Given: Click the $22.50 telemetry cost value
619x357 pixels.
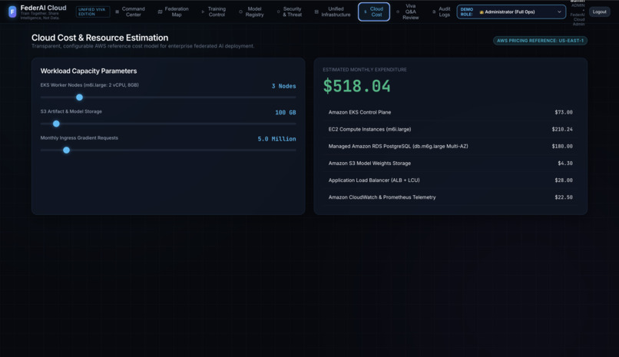Looking at the screenshot, I should (564, 197).
